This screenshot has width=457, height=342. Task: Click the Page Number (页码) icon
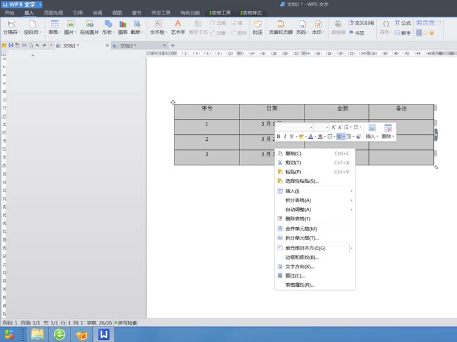point(302,24)
